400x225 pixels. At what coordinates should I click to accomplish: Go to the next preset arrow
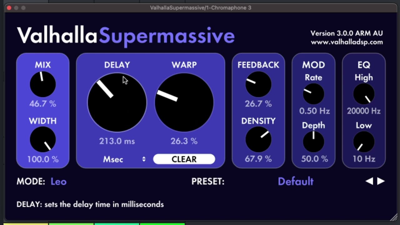click(x=381, y=181)
